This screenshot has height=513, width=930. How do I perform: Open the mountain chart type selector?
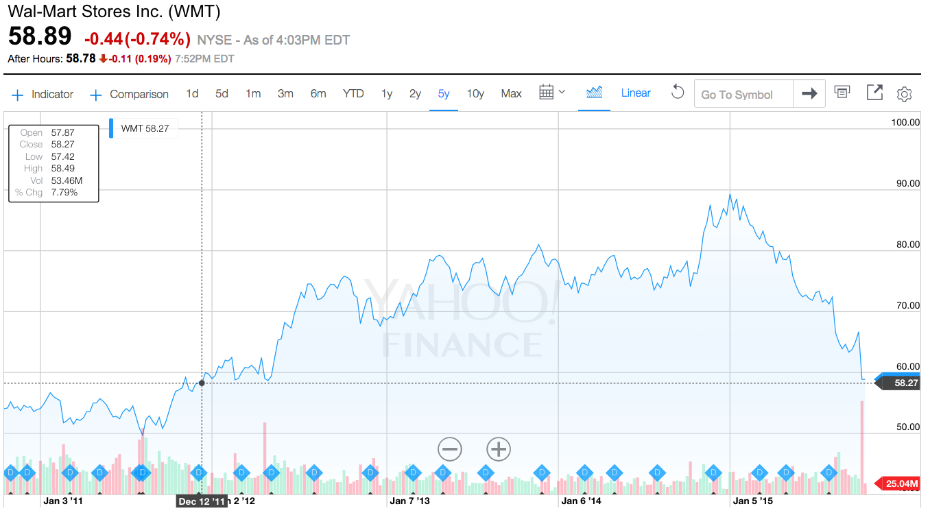pos(594,93)
